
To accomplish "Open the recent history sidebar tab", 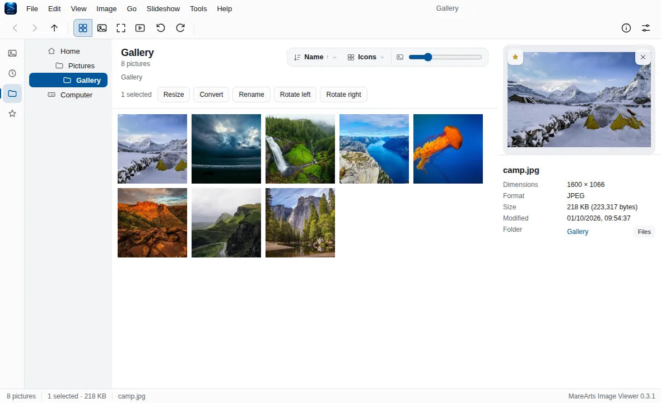I will [12, 73].
